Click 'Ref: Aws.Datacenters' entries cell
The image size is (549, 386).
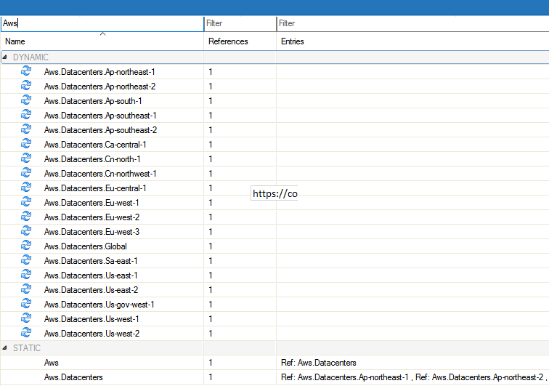pyautogui.click(x=319, y=363)
